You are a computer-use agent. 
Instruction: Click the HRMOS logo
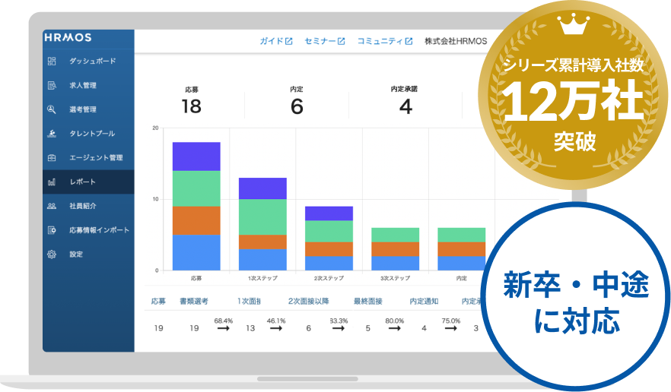(67, 37)
